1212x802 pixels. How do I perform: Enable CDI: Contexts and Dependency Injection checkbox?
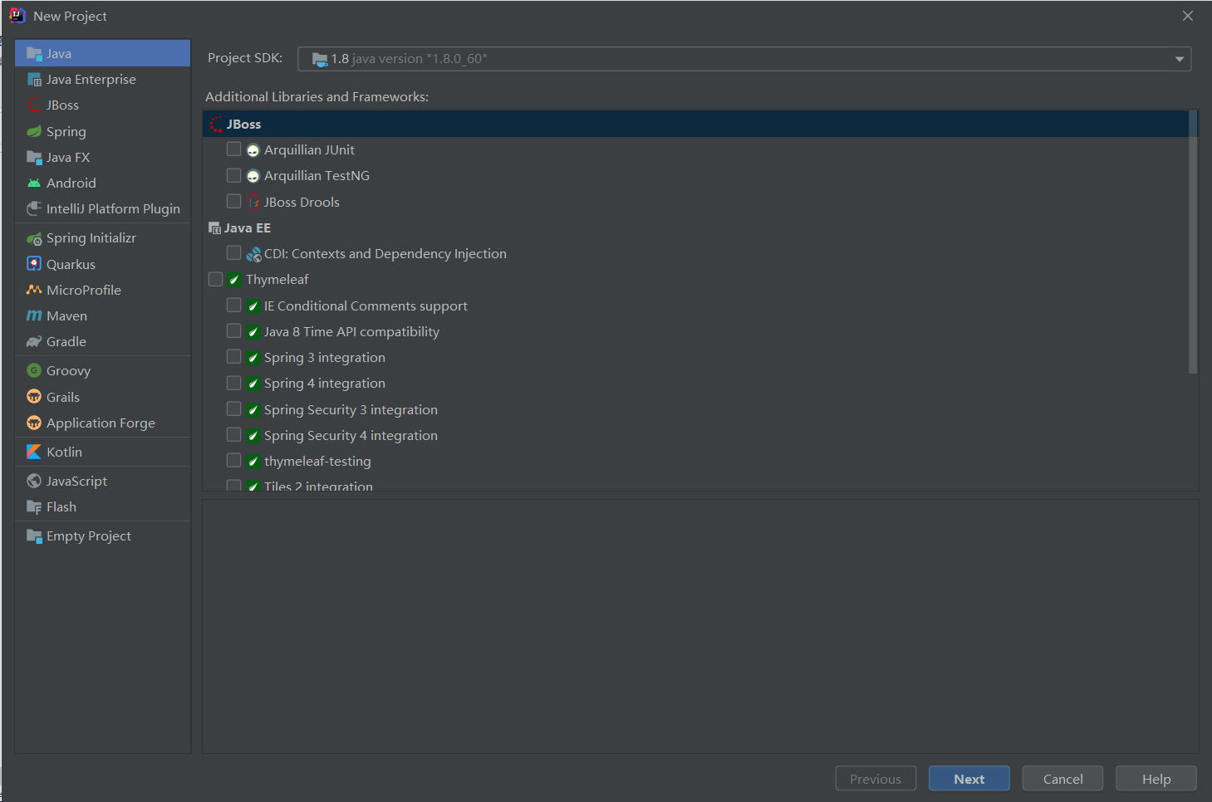tap(234, 253)
